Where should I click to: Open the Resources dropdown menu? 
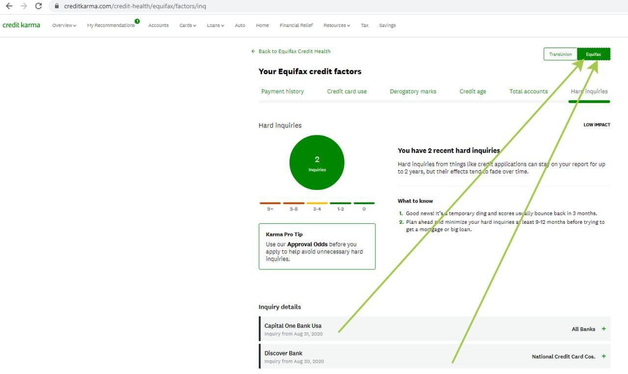(337, 26)
